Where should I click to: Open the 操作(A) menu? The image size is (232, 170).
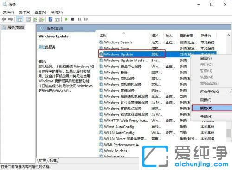(24, 12)
